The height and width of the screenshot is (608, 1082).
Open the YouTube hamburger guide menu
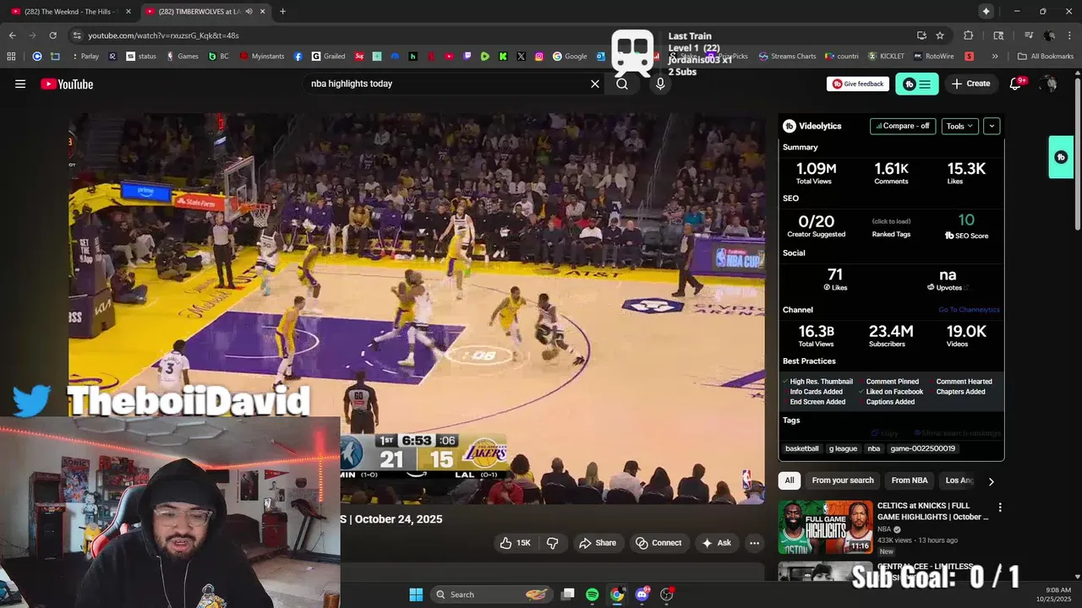click(20, 84)
